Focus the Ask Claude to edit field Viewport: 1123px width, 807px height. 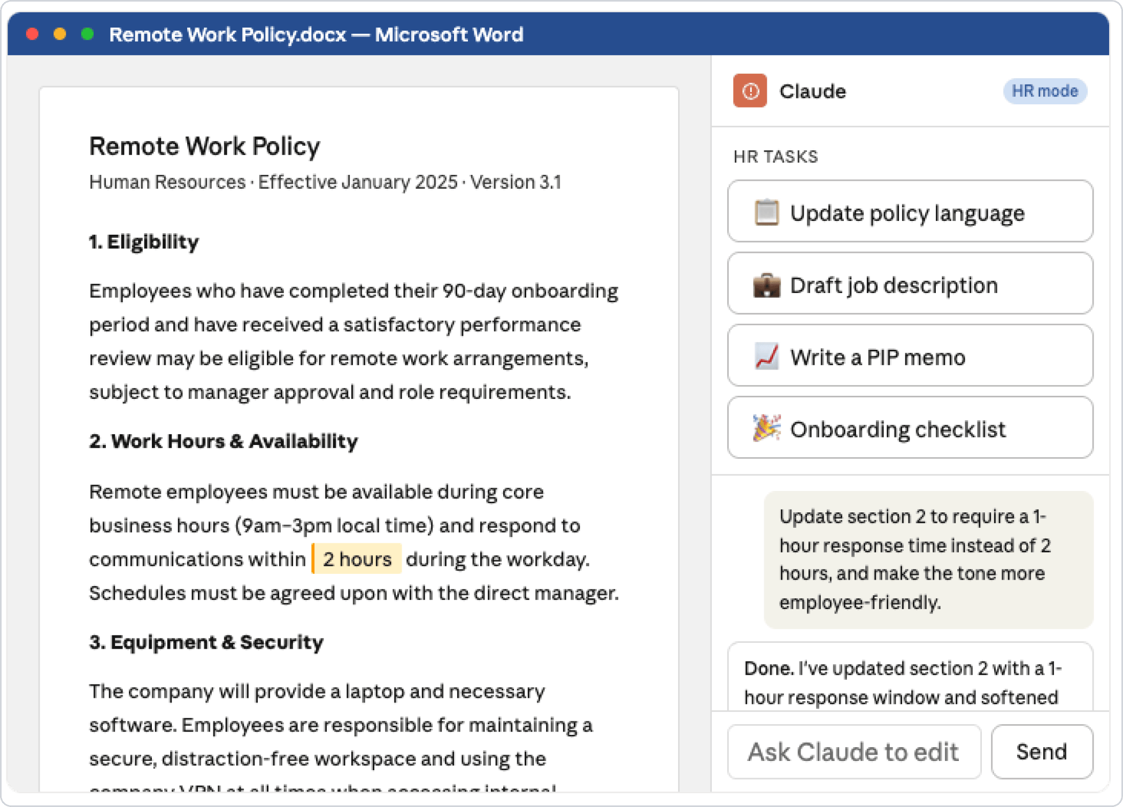(x=854, y=751)
